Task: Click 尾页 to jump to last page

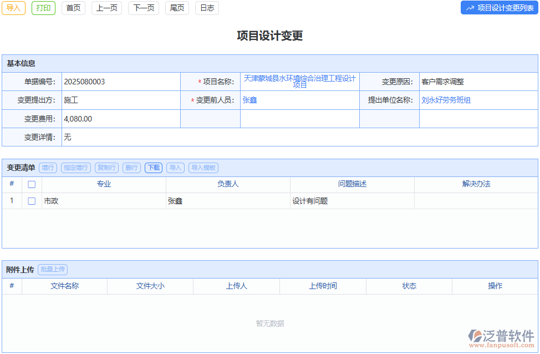Action: pos(176,8)
